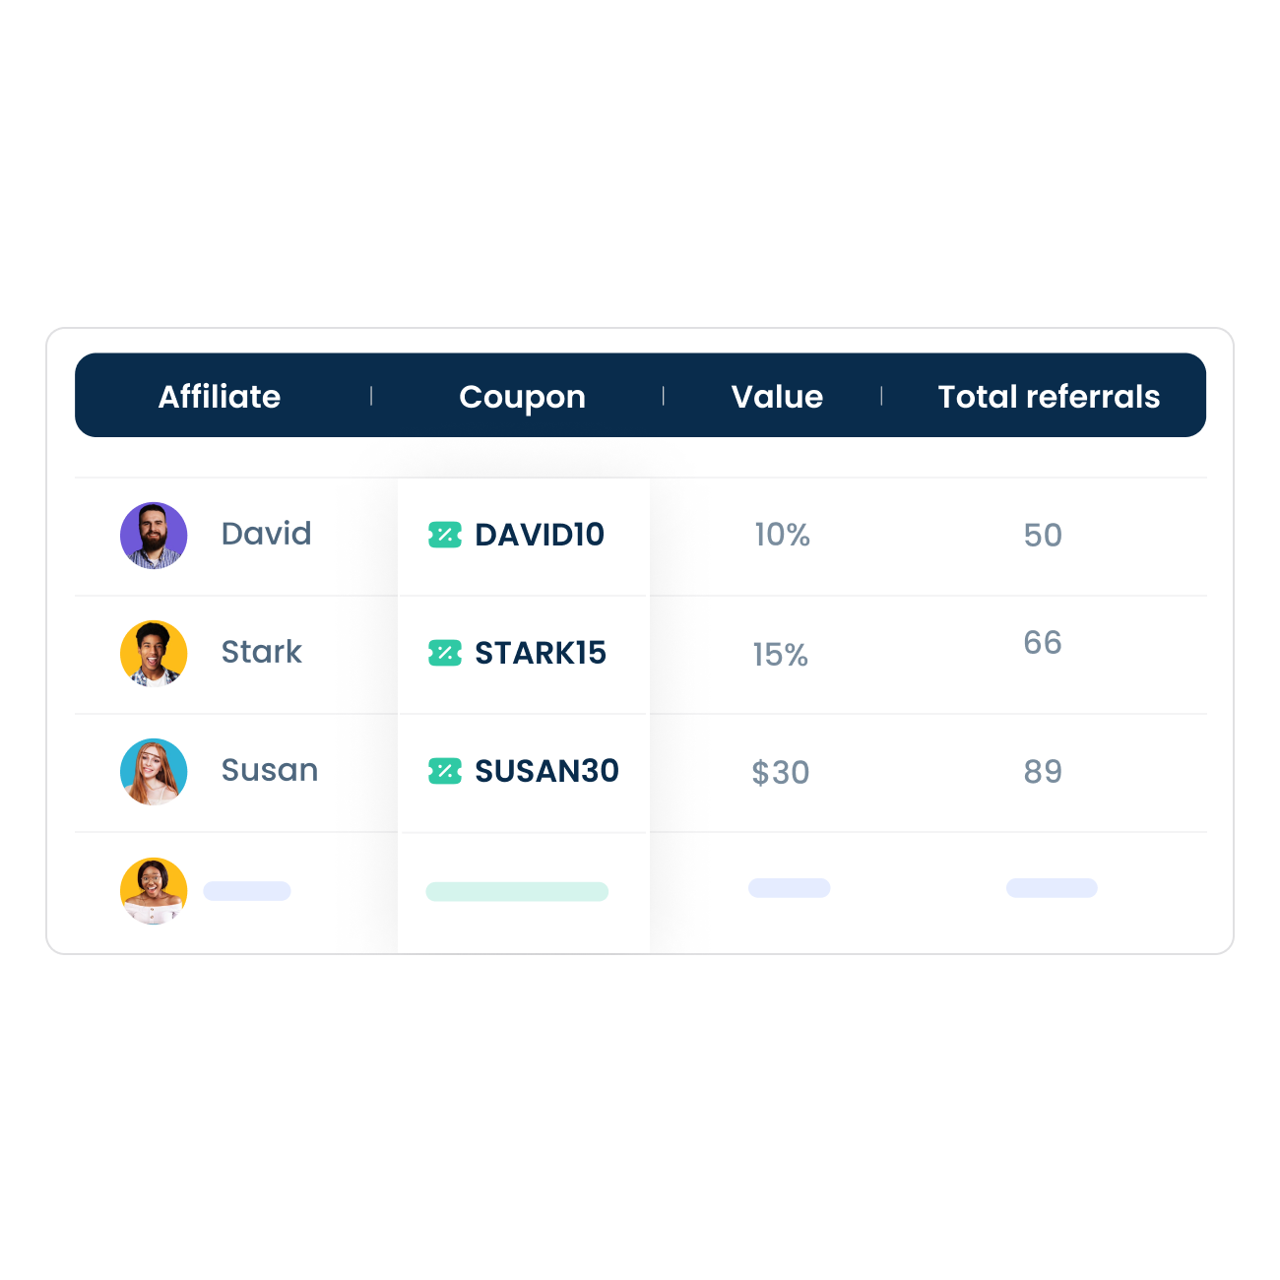Select the SUSAN30 coupon code

coord(546,771)
